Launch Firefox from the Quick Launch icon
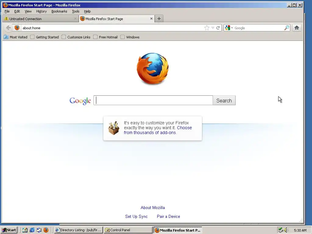Screen dimensions: 312x234 [x=46, y=230]
